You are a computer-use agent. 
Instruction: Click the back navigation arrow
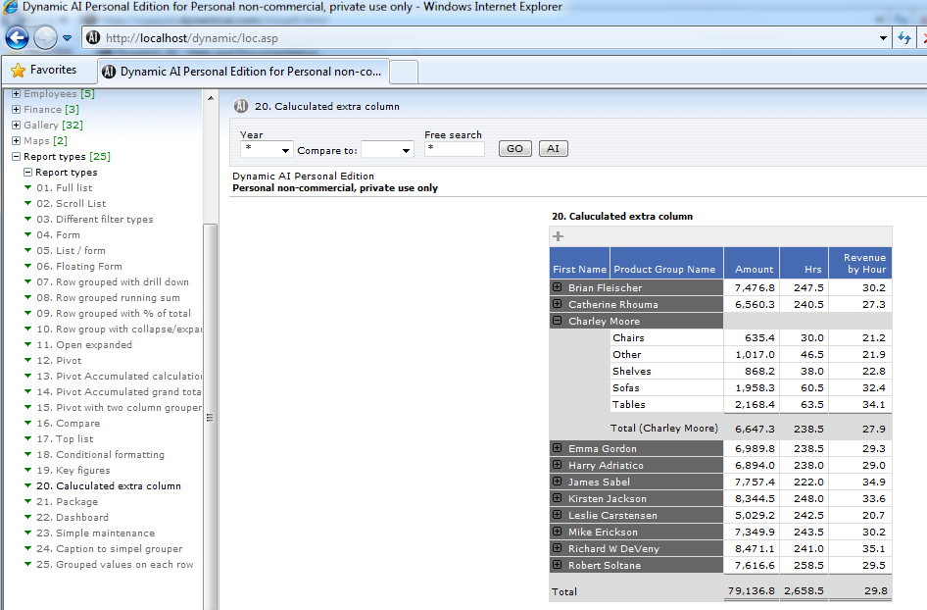point(16,37)
